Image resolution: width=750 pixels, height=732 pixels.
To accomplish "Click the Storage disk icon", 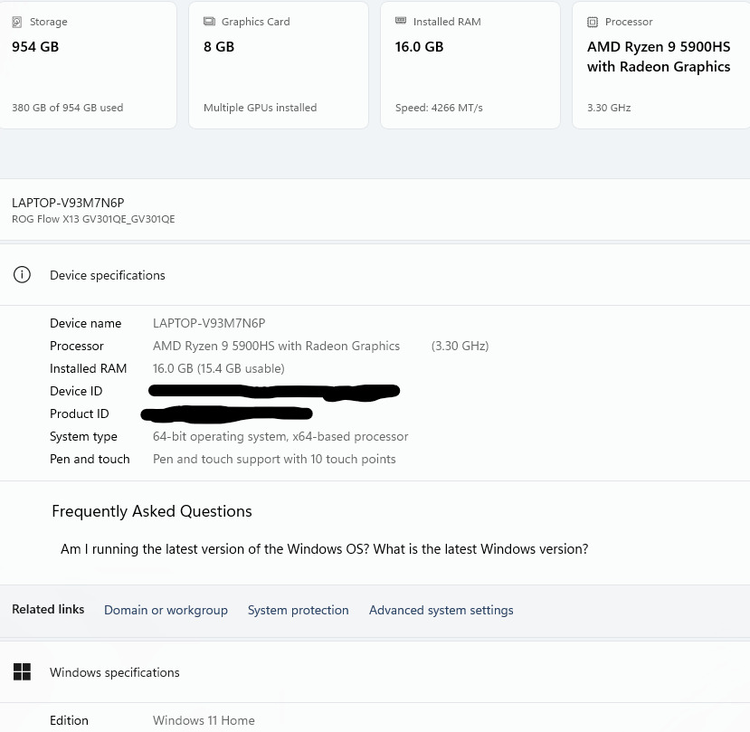I will point(17,22).
